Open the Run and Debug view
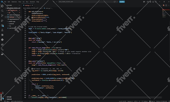The height and width of the screenshot is (102, 170). [2, 21]
